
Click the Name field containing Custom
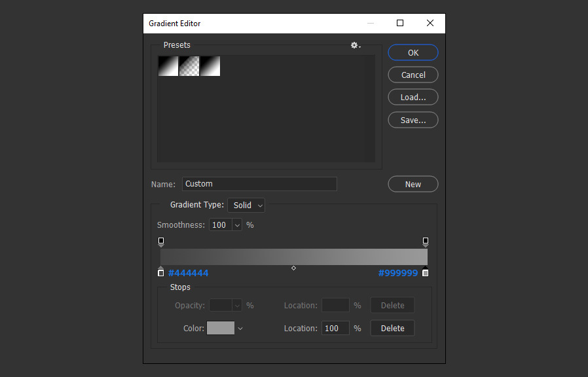pyautogui.click(x=259, y=184)
